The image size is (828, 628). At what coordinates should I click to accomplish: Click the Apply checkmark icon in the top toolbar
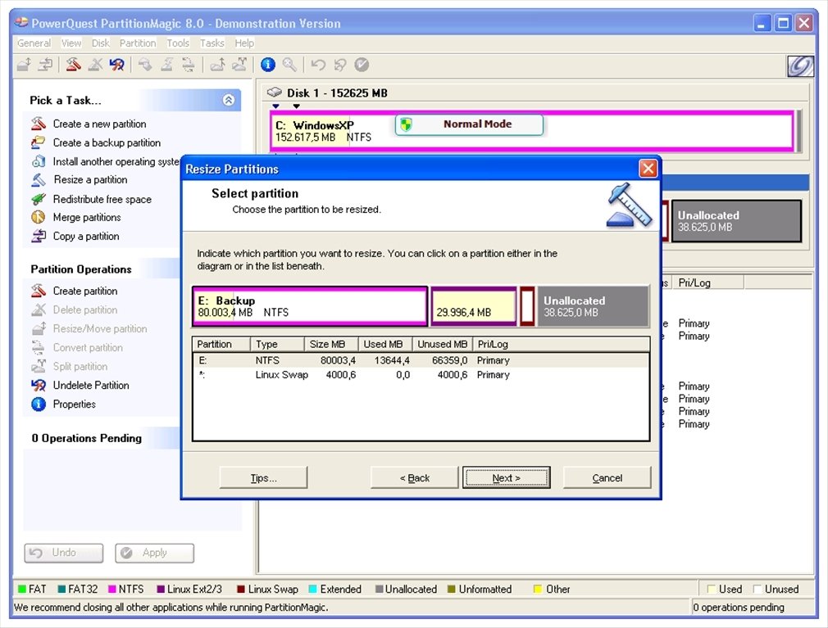[x=362, y=65]
